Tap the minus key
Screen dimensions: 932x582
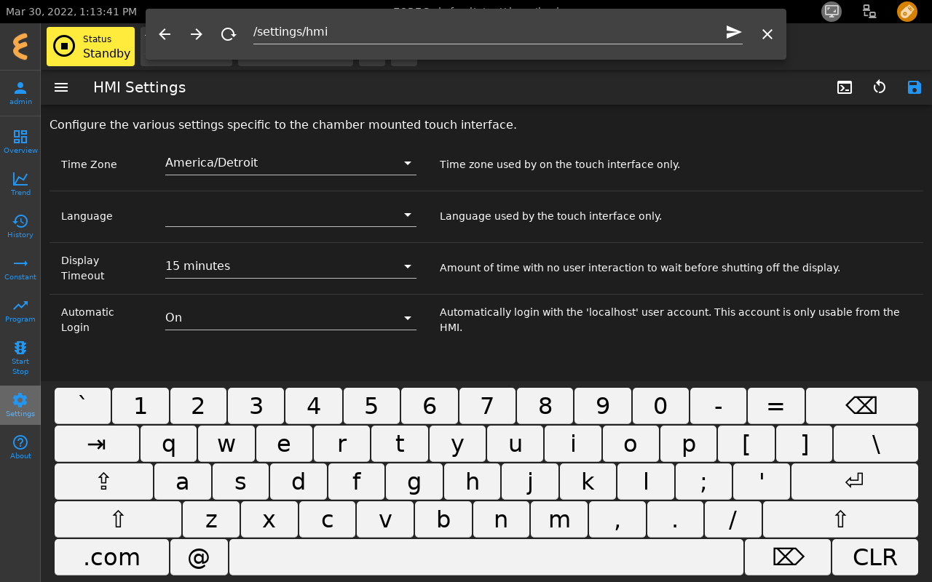pos(718,406)
